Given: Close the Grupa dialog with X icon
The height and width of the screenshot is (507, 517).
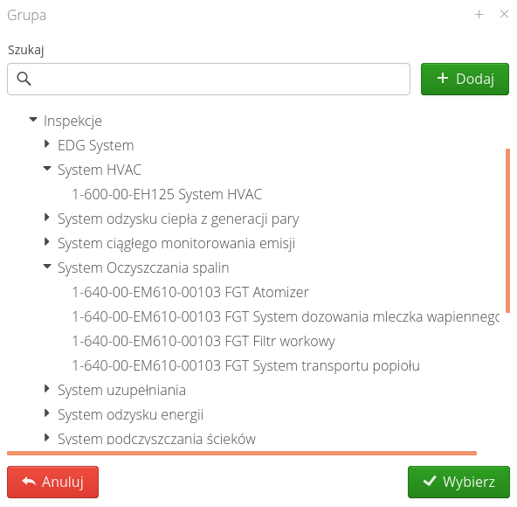Looking at the screenshot, I should click(504, 14).
